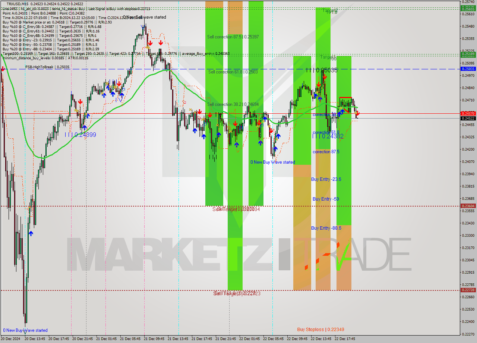Click the Buy %20 @ Entry -88 info line
The height and width of the screenshot is (343, 477).
(x=51, y=49)
